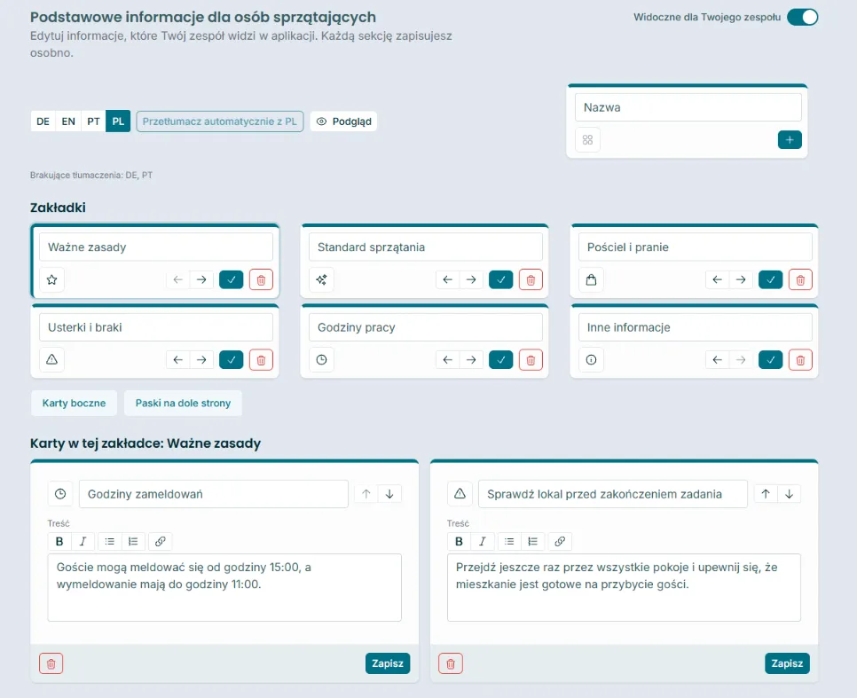
Task: Move Godziny zameldowań card down
Action: (x=389, y=494)
